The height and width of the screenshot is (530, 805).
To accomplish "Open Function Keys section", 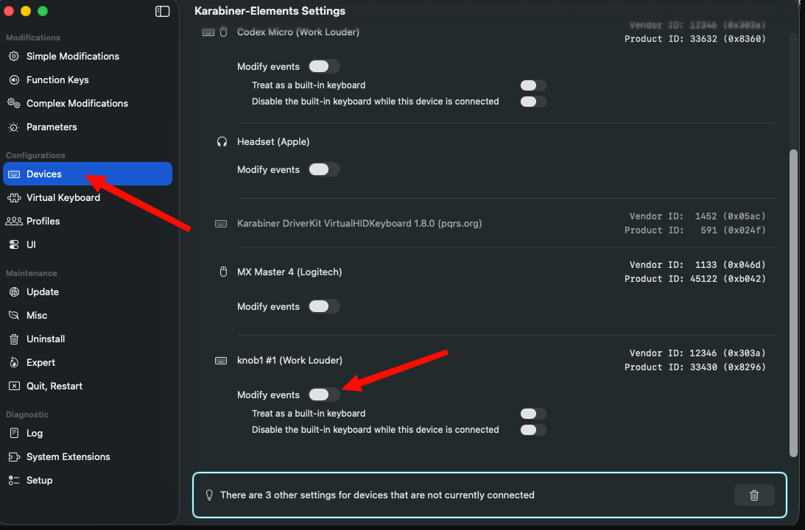I will coord(88,80).
